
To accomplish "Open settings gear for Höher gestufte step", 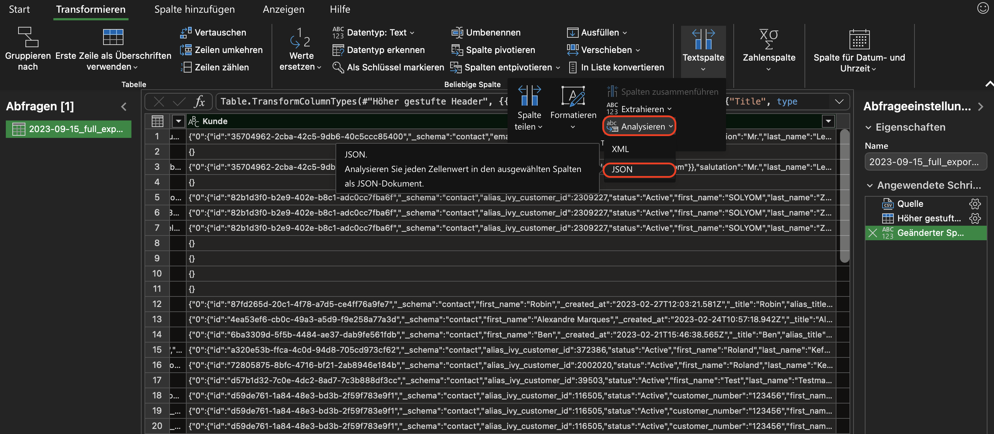I will click(975, 218).
